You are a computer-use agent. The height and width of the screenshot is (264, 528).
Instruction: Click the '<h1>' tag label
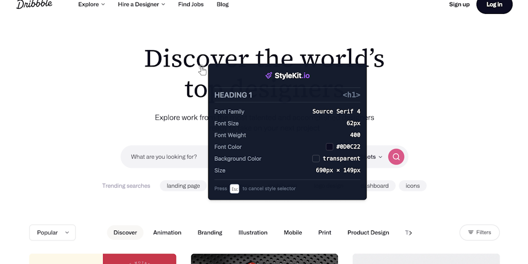click(352, 95)
